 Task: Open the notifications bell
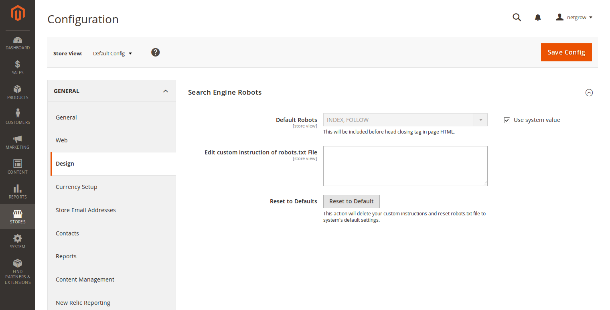coord(538,17)
